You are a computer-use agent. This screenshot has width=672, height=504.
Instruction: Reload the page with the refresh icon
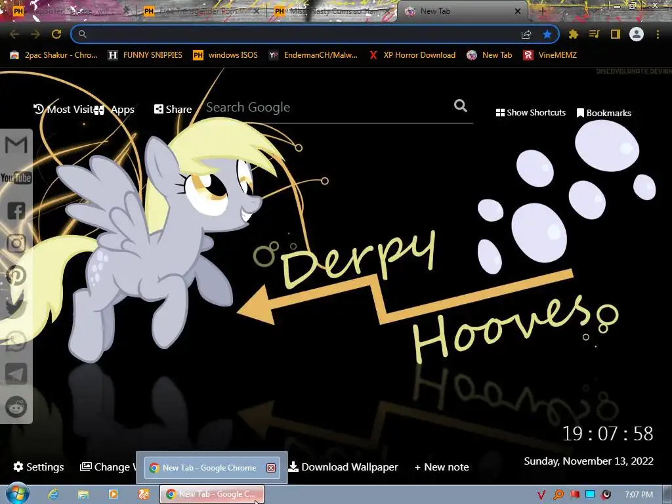[56, 34]
